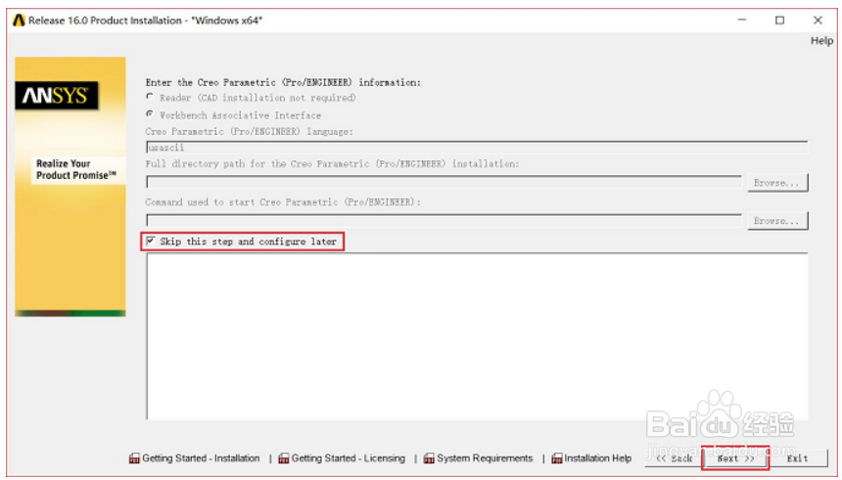Maximize the installer window

click(779, 21)
